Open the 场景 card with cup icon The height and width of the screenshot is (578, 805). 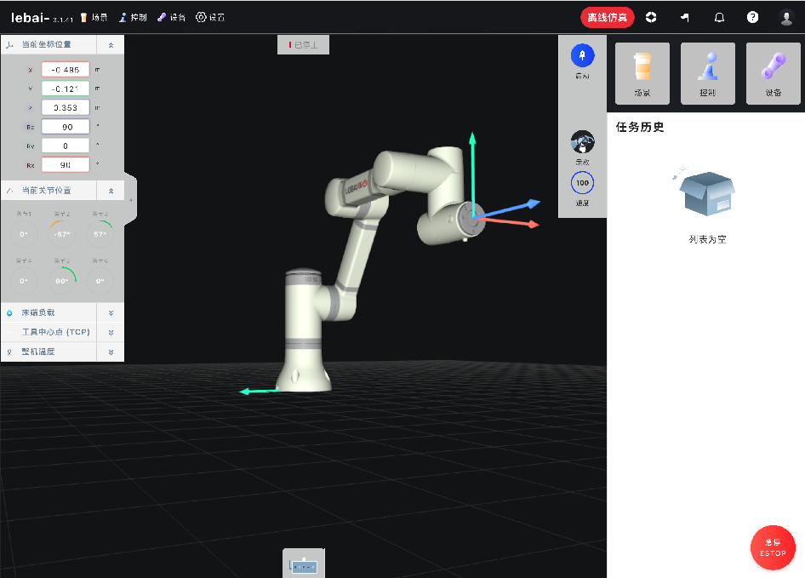pyautogui.click(x=642, y=73)
